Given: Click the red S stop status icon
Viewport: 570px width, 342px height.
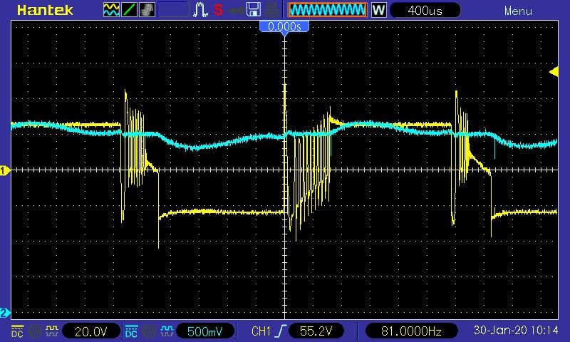Looking at the screenshot, I should pos(218,10).
